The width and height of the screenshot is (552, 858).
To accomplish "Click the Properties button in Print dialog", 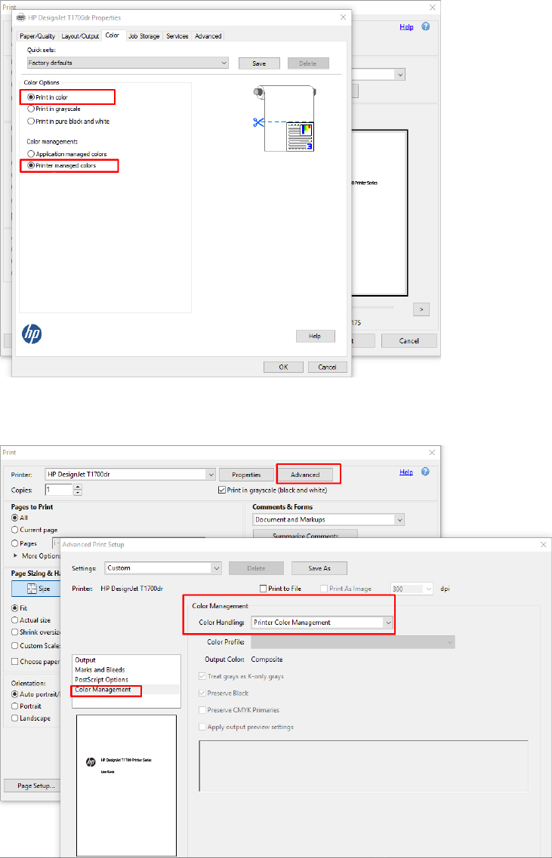I will pyautogui.click(x=246, y=475).
